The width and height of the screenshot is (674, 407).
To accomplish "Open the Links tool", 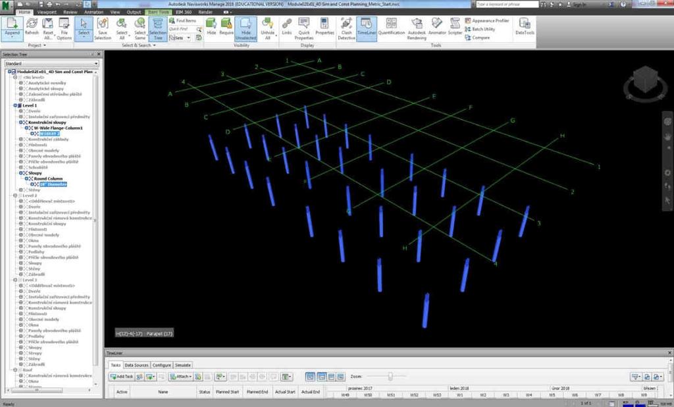I will (287, 27).
